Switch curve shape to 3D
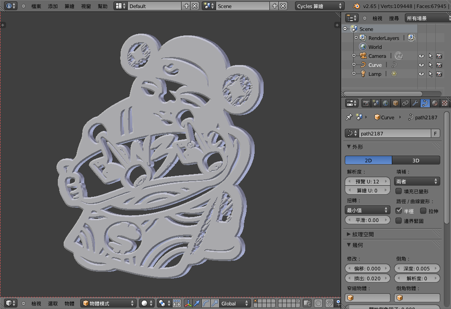The height and width of the screenshot is (309, 451). coord(416,160)
